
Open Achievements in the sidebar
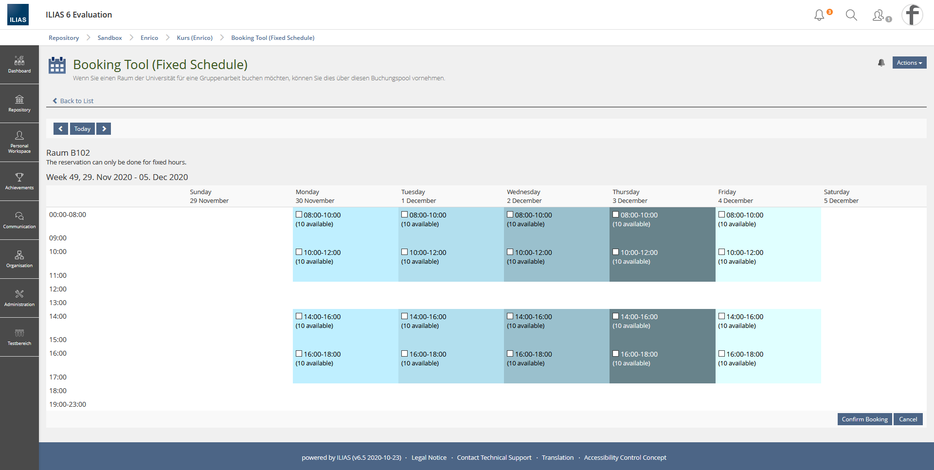tap(19, 181)
